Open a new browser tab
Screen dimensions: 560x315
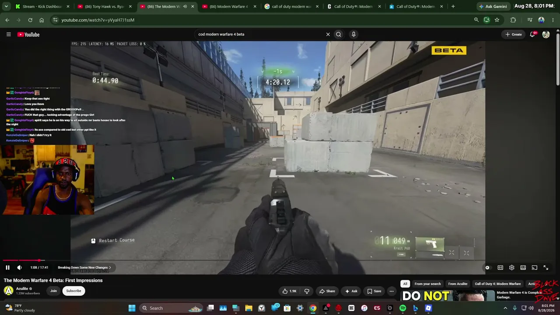click(453, 7)
